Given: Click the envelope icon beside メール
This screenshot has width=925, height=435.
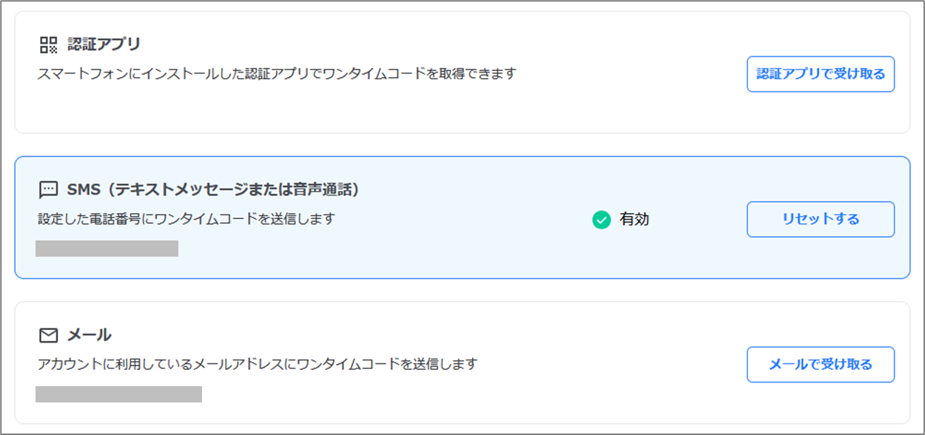Looking at the screenshot, I should point(48,335).
